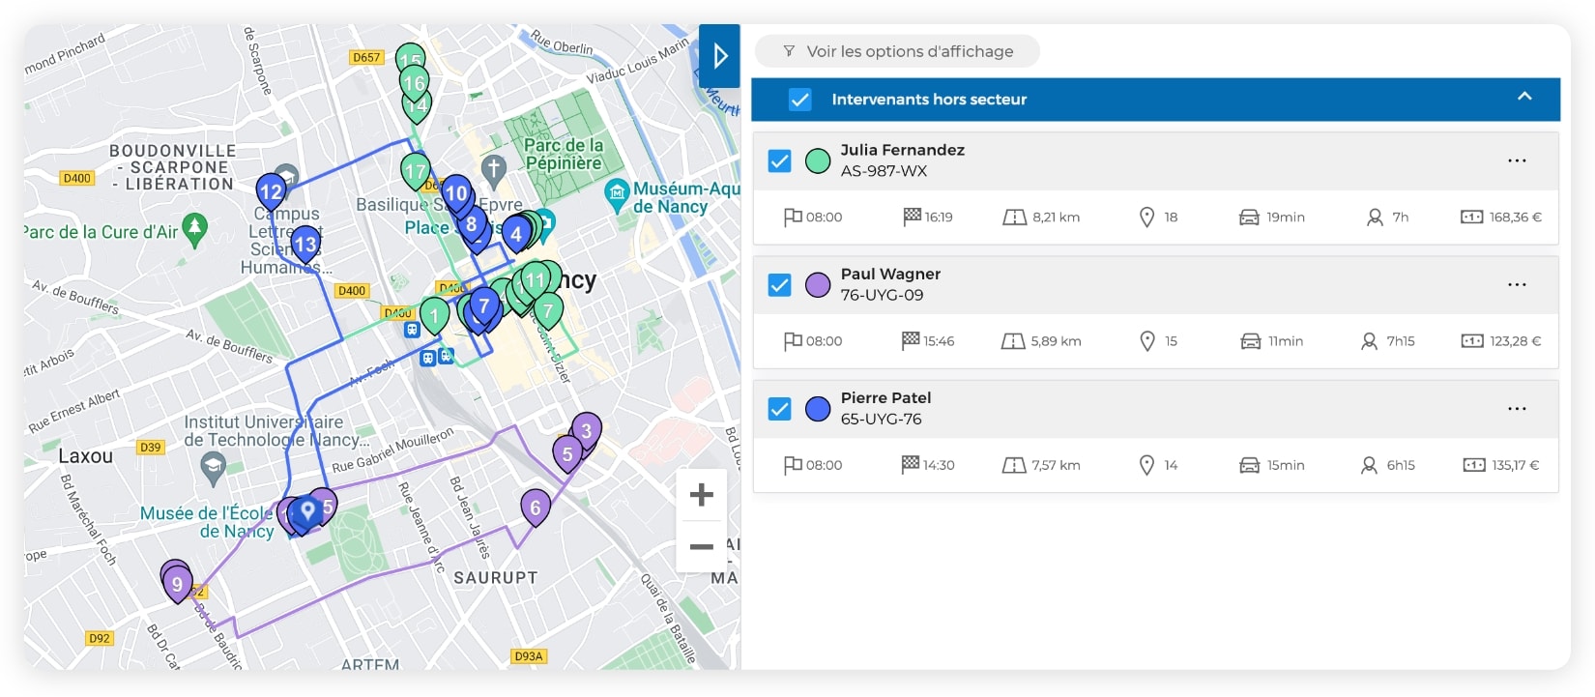Click the person icon next to 7h15
Screen dimensions: 1595x697
[1369, 341]
